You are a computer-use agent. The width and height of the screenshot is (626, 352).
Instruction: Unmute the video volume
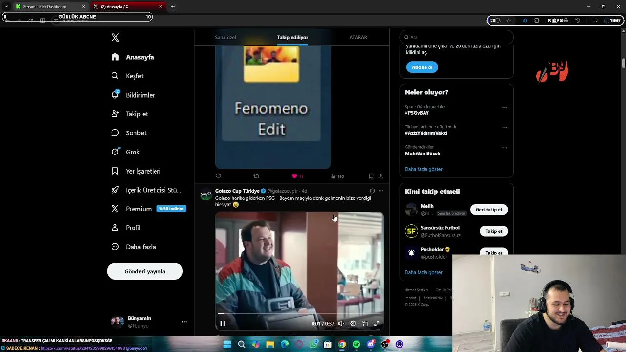[x=341, y=323]
